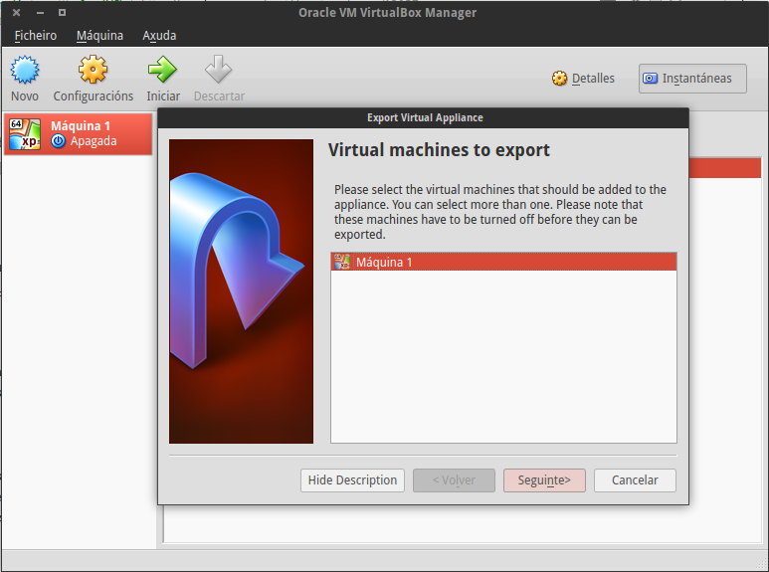Click Máquina 1 XP icon in sidebar
769x572 pixels.
point(25,134)
